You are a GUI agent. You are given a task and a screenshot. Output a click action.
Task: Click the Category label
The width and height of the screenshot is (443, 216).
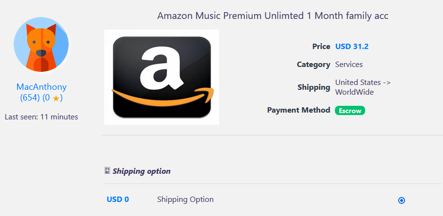click(x=314, y=64)
